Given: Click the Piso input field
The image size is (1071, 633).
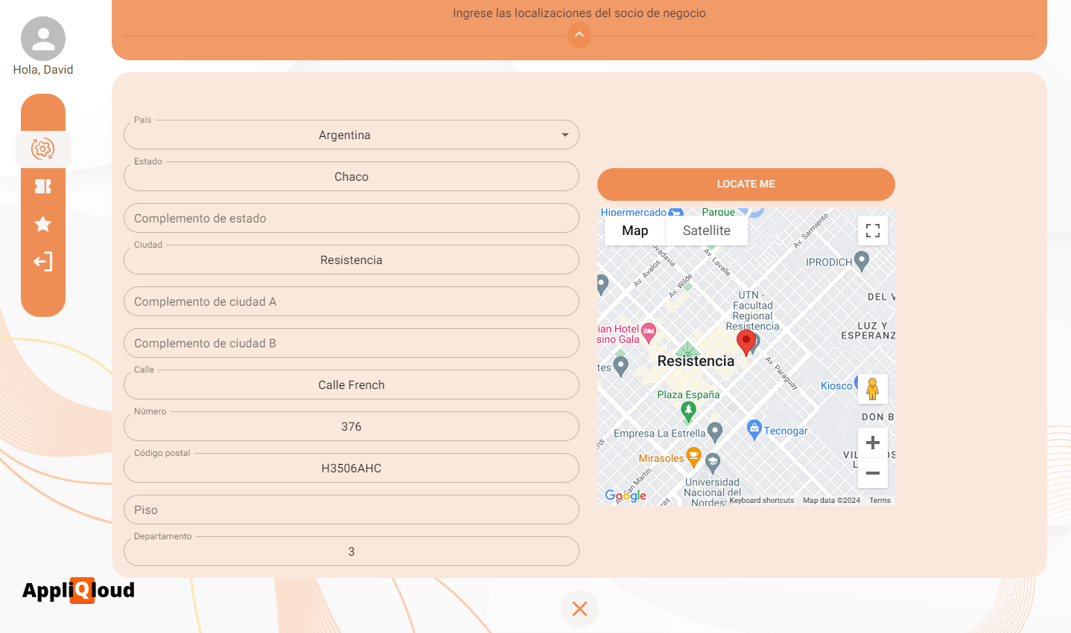Looking at the screenshot, I should click(x=351, y=510).
